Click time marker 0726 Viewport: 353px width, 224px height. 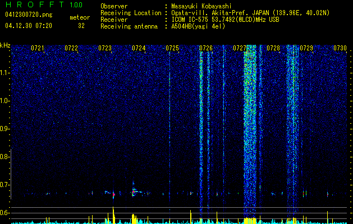point(206,48)
